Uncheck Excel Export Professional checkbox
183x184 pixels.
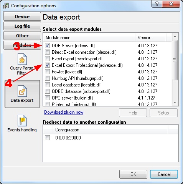[x=48, y=65]
